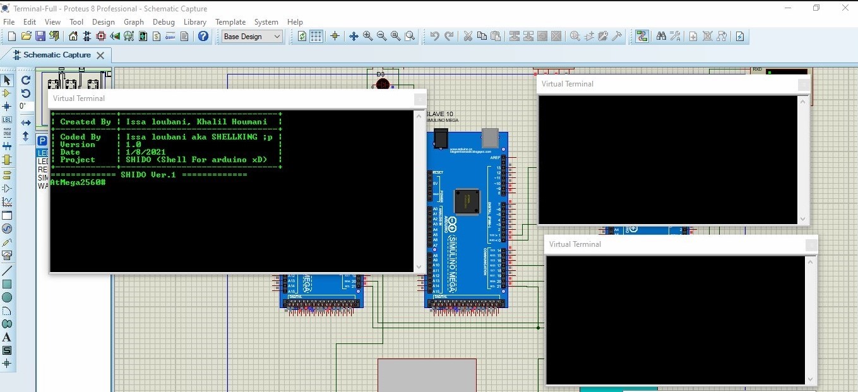
Task: Open the Tool menu
Action: [76, 21]
